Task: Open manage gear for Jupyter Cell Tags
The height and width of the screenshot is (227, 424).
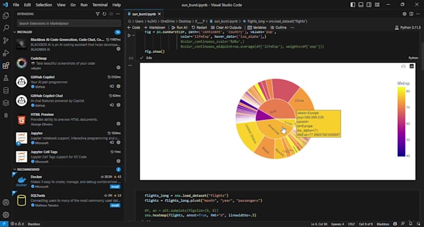Action: pos(118,161)
